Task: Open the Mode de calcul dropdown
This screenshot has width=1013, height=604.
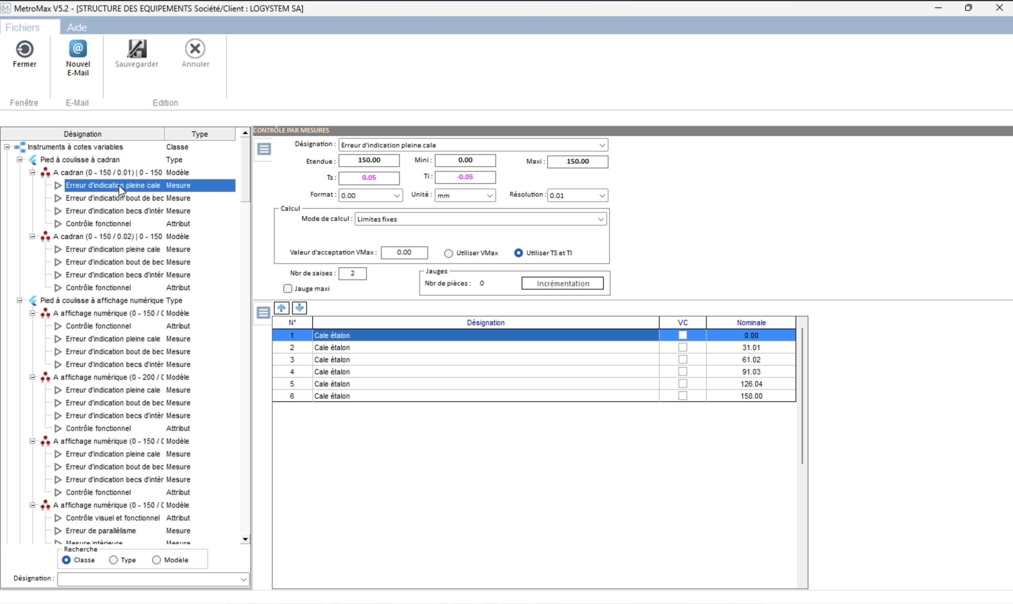Action: [x=600, y=220]
